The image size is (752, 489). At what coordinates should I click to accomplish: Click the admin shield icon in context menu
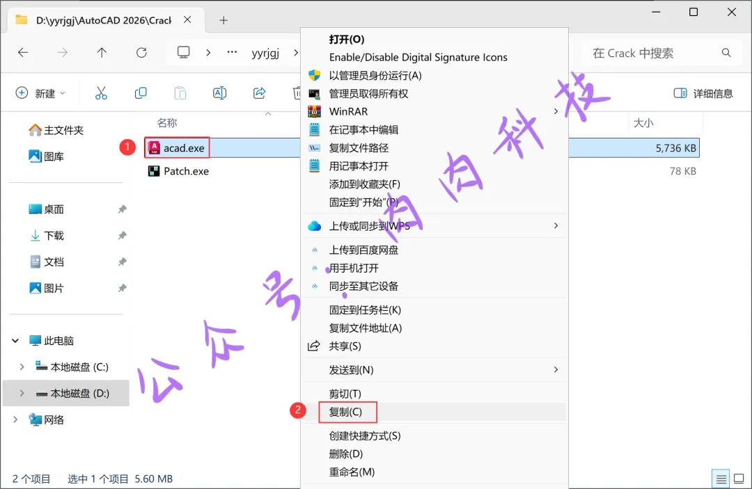coord(314,75)
